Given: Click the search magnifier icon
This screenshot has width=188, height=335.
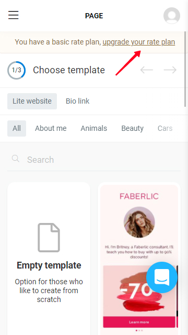Looking at the screenshot, I should [16, 159].
